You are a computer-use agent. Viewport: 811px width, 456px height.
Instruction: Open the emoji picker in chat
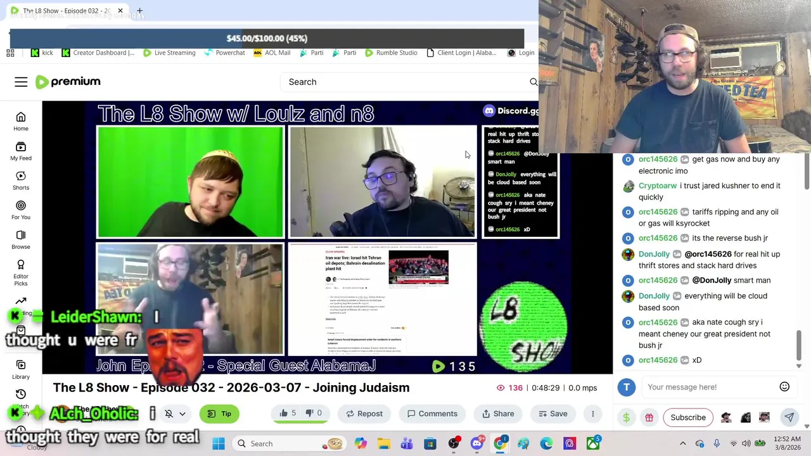click(784, 387)
